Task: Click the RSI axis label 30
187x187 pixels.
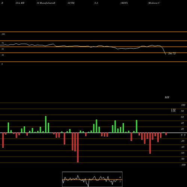Action: click(x=3, y=55)
